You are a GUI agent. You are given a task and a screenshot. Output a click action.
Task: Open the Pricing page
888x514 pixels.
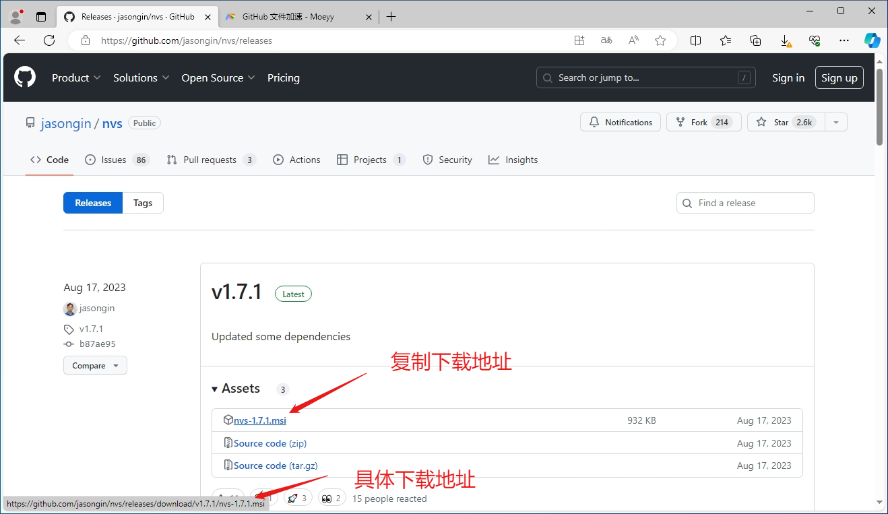tap(284, 78)
